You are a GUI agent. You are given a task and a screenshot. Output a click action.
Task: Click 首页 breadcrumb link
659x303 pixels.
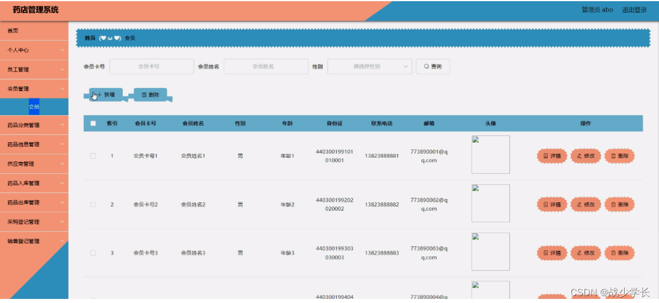pyautogui.click(x=90, y=38)
